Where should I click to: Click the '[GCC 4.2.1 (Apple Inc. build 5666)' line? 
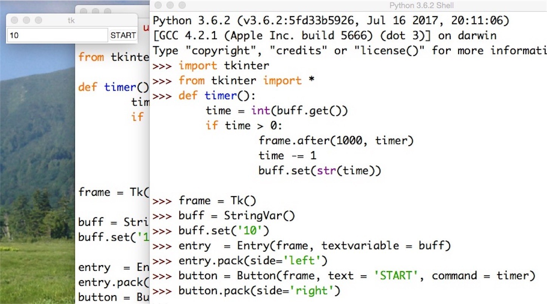(x=324, y=36)
